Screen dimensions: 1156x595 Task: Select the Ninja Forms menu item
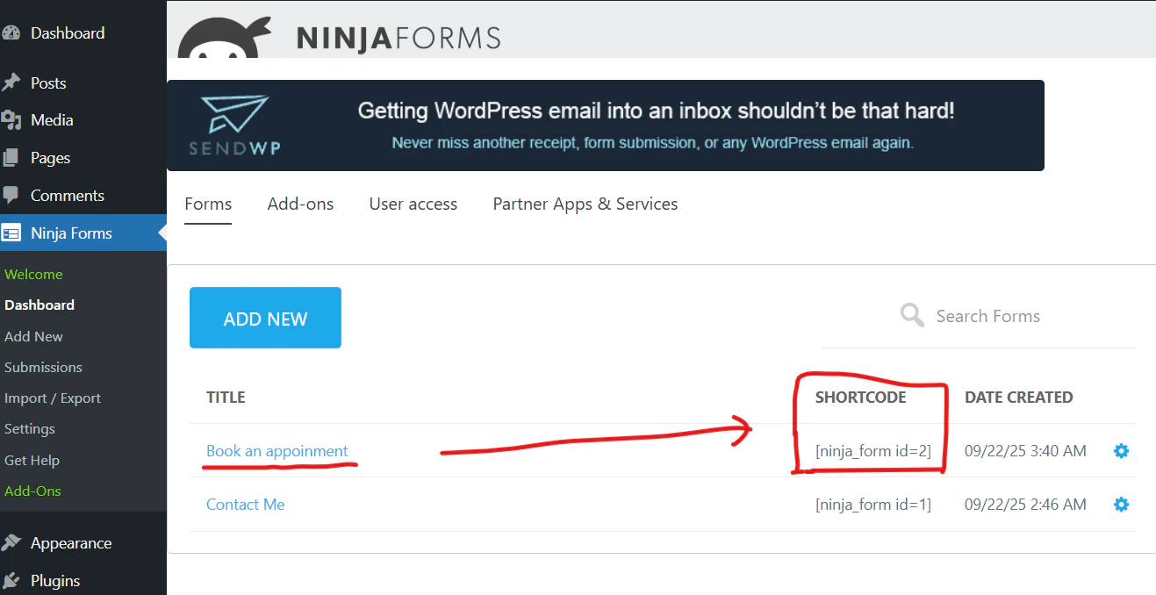pos(71,233)
